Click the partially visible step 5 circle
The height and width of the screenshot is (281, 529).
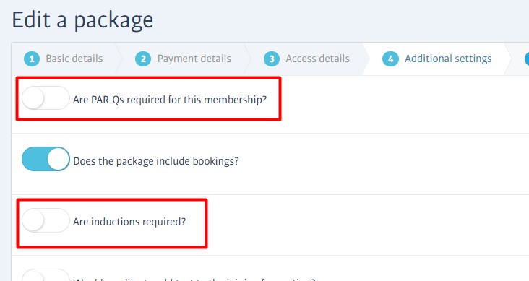coord(527,59)
